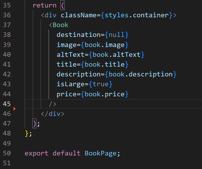Click the image prop name

click(67, 45)
